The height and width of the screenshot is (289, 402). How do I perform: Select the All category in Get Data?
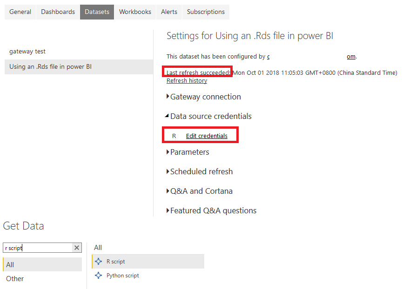pyautogui.click(x=42, y=264)
